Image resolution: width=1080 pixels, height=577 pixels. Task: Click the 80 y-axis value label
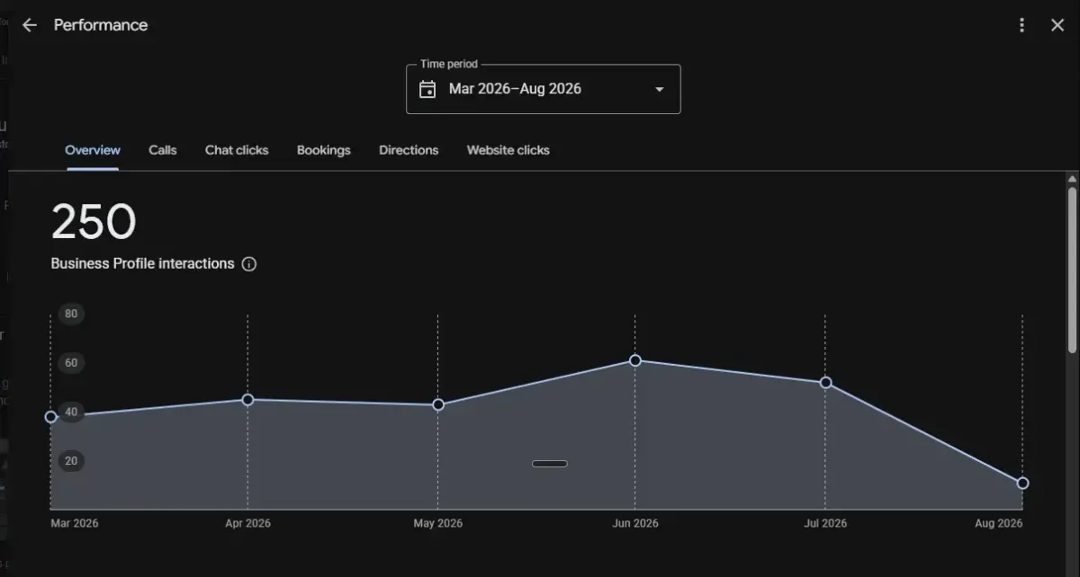click(x=71, y=314)
